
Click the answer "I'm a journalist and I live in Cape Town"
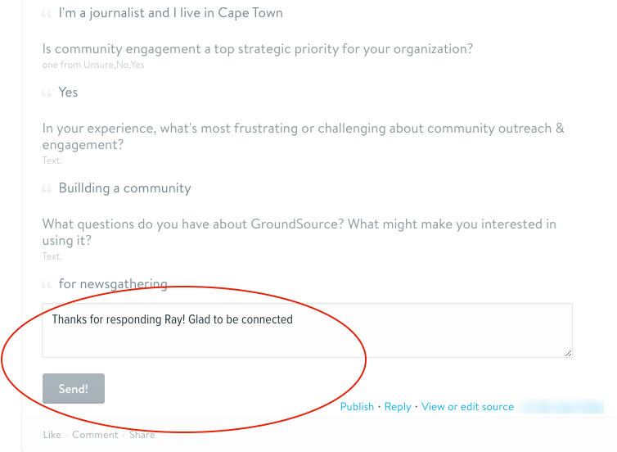[x=170, y=14]
